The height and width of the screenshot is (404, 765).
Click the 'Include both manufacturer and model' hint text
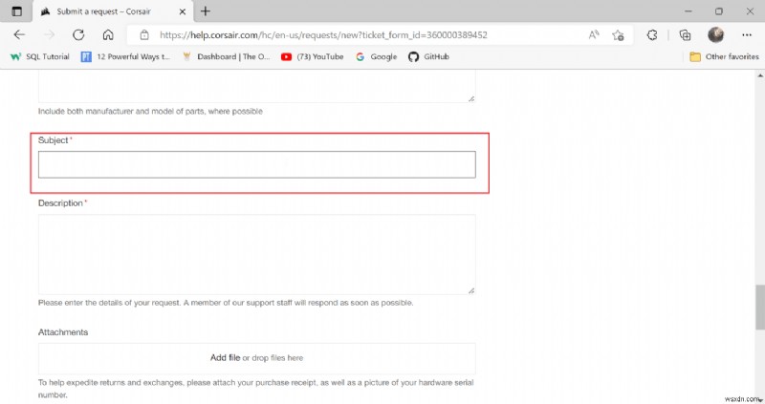(150, 111)
